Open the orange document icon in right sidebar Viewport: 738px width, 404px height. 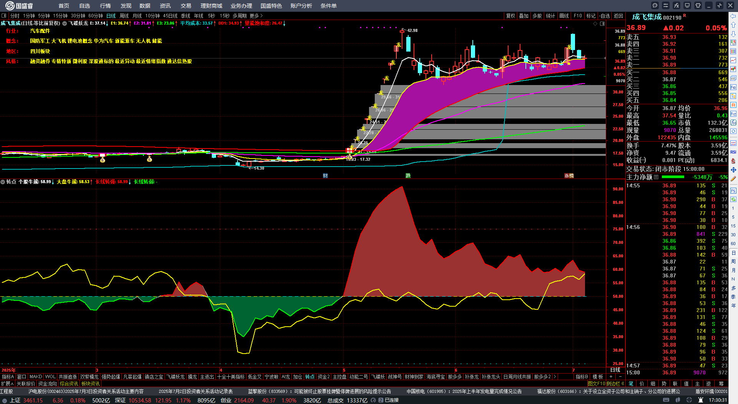733,105
